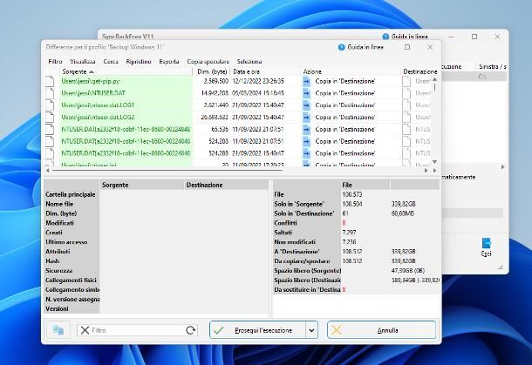Open the Seleziona menu
This screenshot has height=365, width=532.
pyautogui.click(x=249, y=62)
